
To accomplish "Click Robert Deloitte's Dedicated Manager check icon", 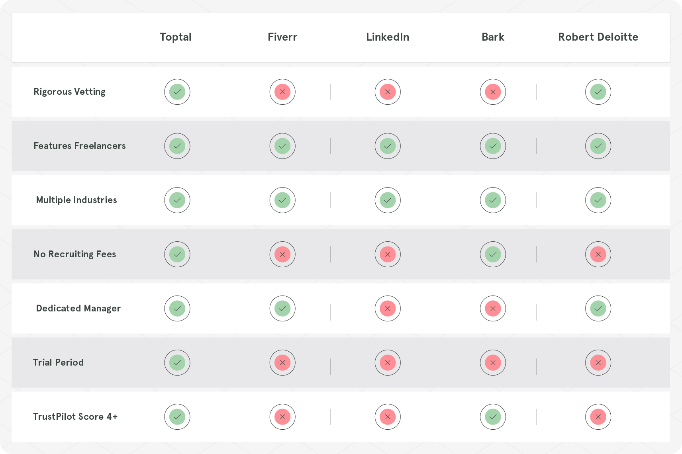I will (598, 309).
